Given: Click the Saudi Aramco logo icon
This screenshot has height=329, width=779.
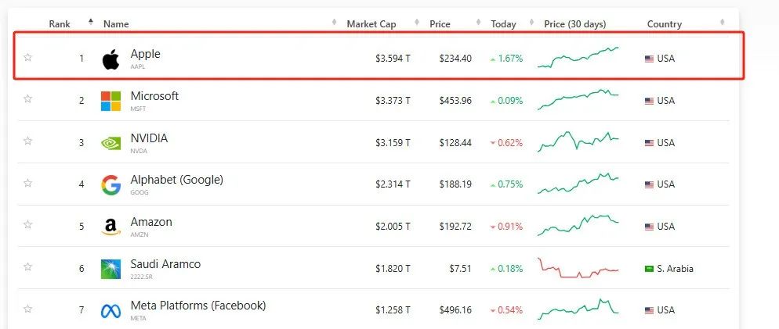Looking at the screenshot, I should (111, 269).
